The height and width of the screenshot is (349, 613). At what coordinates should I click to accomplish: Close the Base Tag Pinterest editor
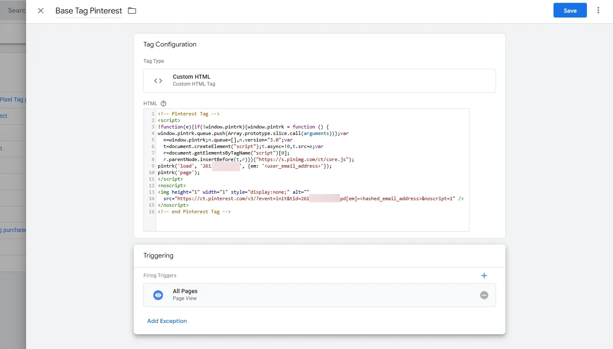tap(41, 11)
